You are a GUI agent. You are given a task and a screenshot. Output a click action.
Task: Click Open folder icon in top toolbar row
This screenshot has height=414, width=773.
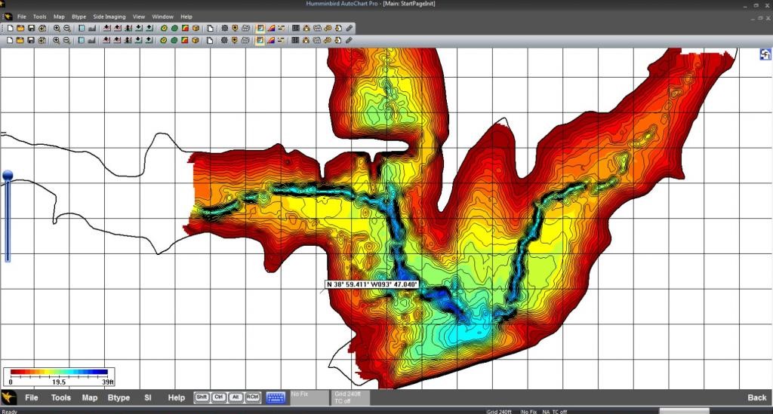(x=20, y=28)
